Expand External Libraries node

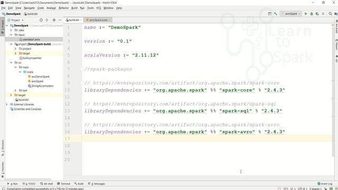coord(7,104)
